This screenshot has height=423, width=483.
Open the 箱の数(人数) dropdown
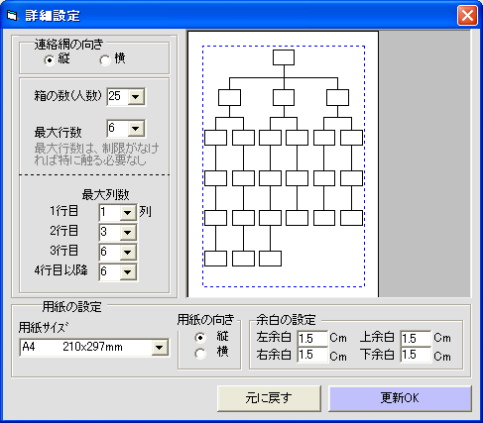136,97
